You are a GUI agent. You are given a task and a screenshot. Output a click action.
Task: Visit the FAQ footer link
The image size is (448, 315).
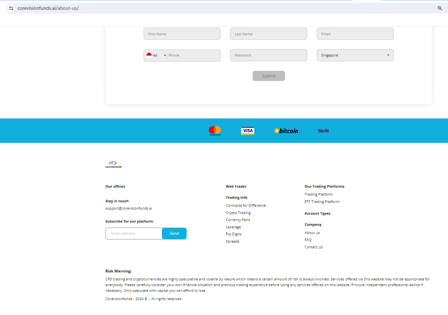click(308, 240)
